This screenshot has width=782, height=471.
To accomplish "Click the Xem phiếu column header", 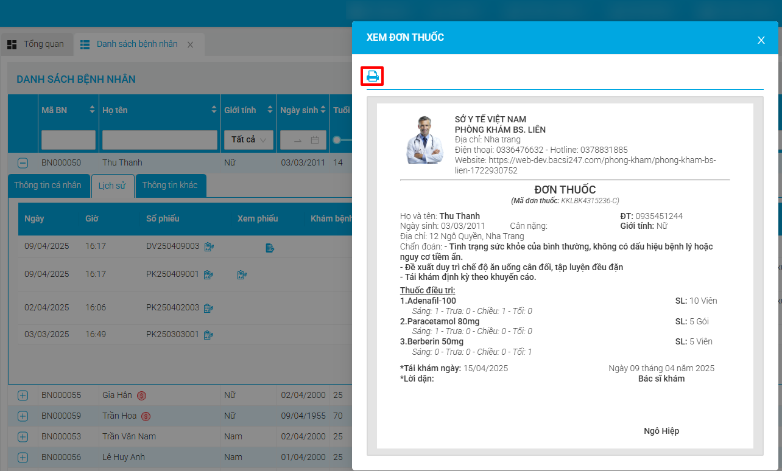I will coord(258,218).
